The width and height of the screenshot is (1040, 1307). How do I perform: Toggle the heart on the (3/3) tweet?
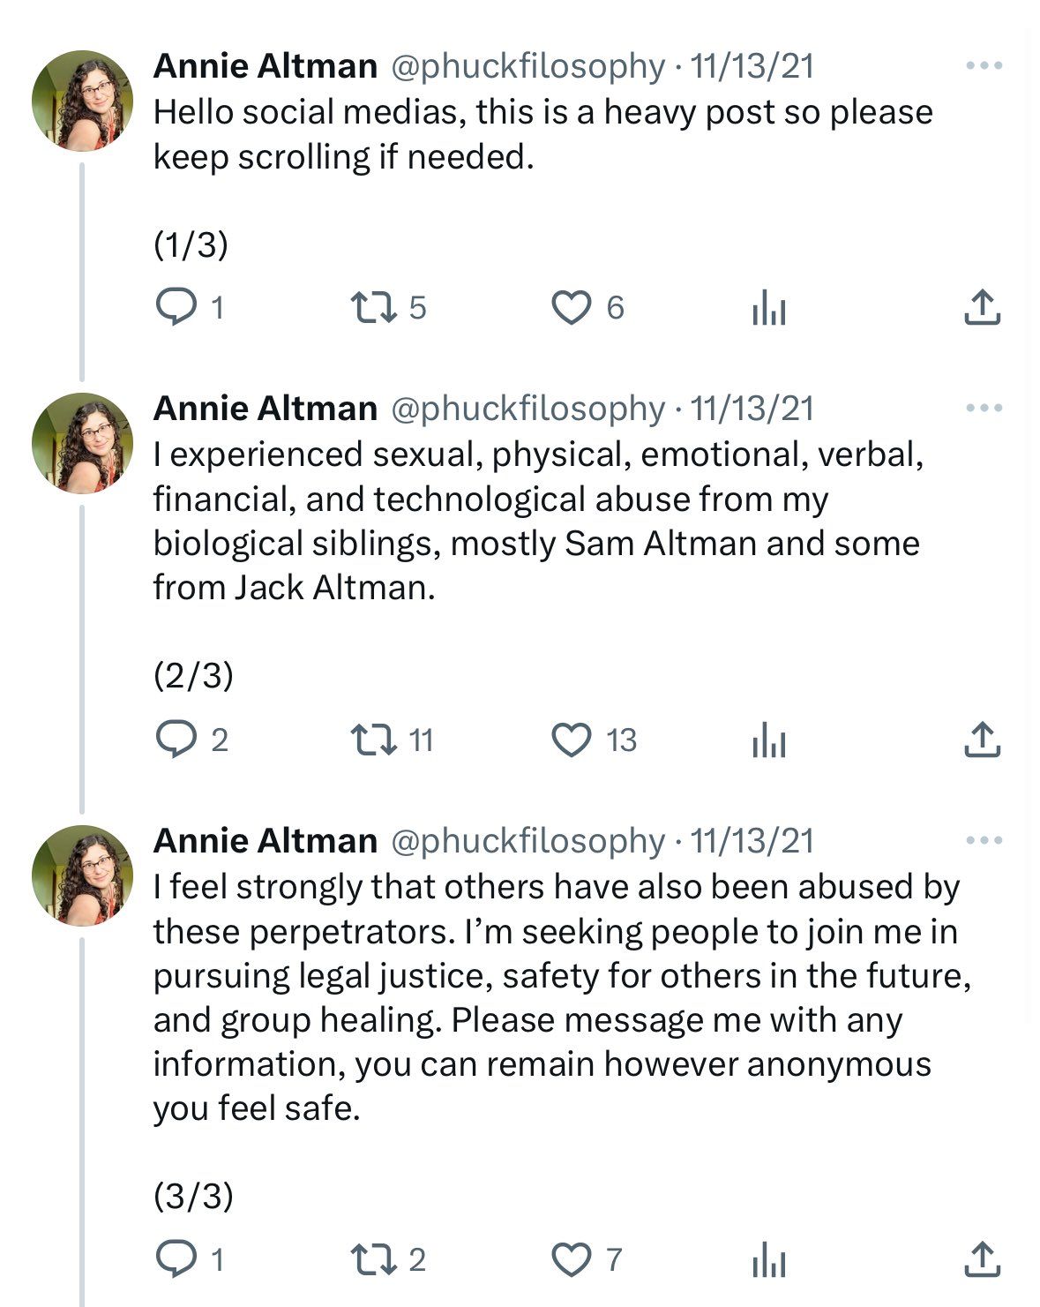(571, 1259)
